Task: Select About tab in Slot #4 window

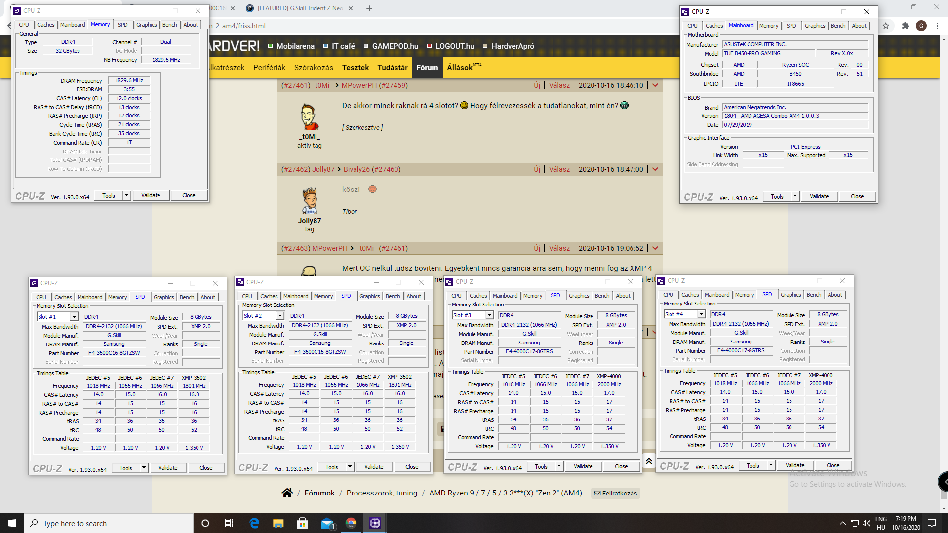Action: click(835, 295)
